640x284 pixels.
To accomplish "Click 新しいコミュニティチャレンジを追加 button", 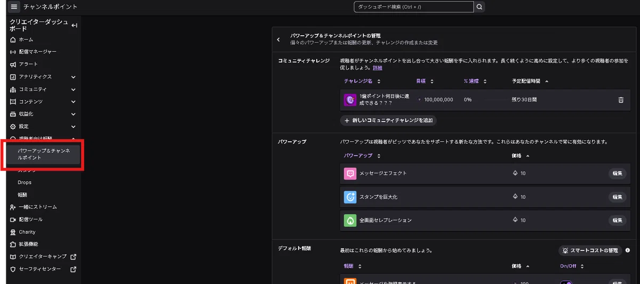I will 388,120.
